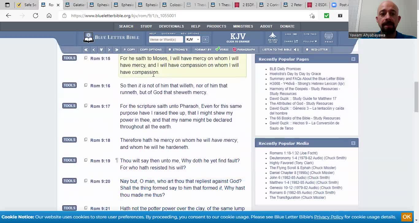Open the Help menu
Screen dimensions: 419x223
pyautogui.click(x=195, y=26)
